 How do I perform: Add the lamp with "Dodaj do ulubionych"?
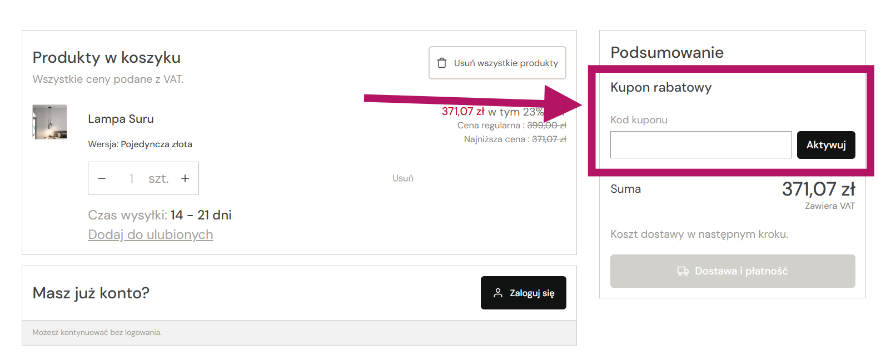click(150, 234)
